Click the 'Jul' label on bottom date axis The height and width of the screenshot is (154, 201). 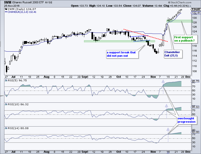coord(13,152)
